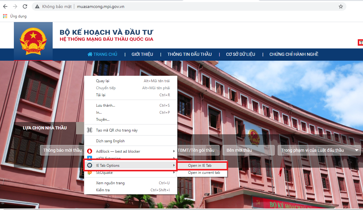This screenshot has height=210, width=363.
Task: Expand the SEOquake submenu arrow
Action: 175,172
